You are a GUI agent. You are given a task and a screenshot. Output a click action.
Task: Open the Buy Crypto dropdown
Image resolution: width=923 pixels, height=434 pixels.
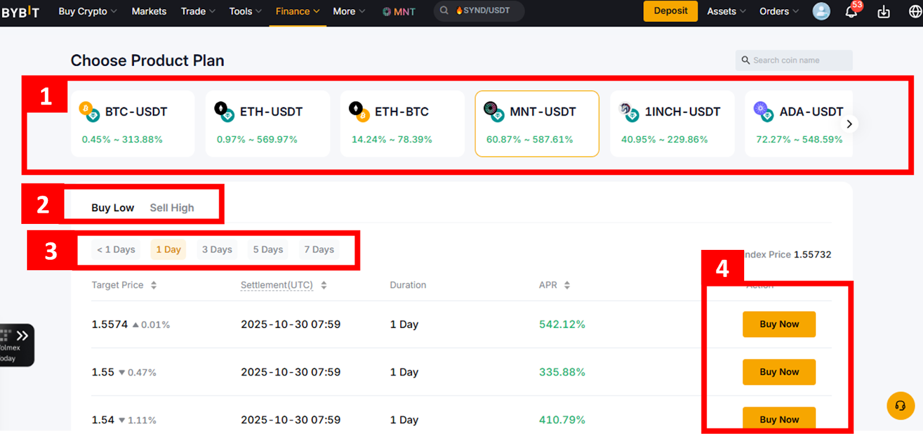pyautogui.click(x=88, y=12)
